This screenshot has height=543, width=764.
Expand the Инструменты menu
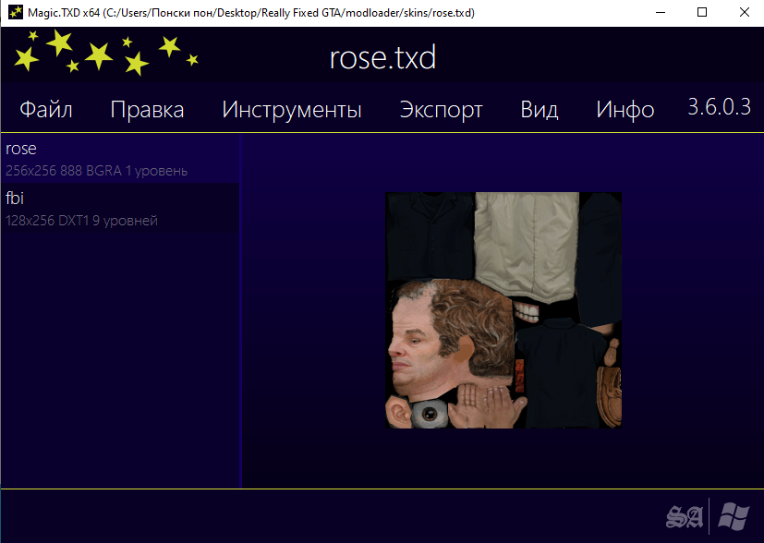tap(292, 109)
